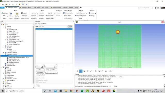
Task: Select the zone2d_domain zone in list
Action: click(54, 29)
